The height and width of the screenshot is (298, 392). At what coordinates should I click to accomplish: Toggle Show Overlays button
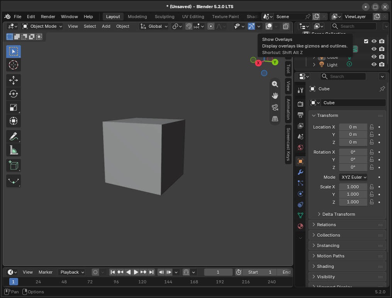pyautogui.click(x=269, y=26)
